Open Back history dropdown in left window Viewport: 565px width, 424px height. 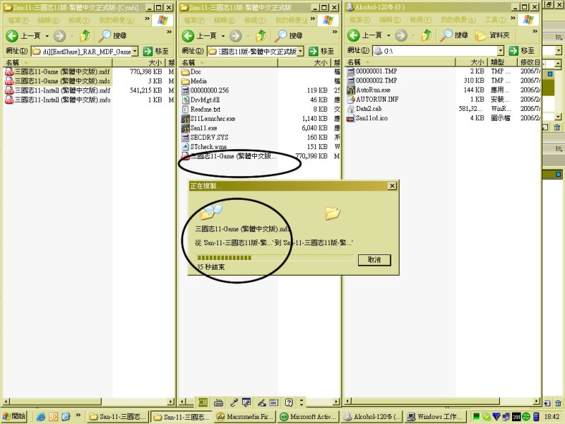(47, 36)
